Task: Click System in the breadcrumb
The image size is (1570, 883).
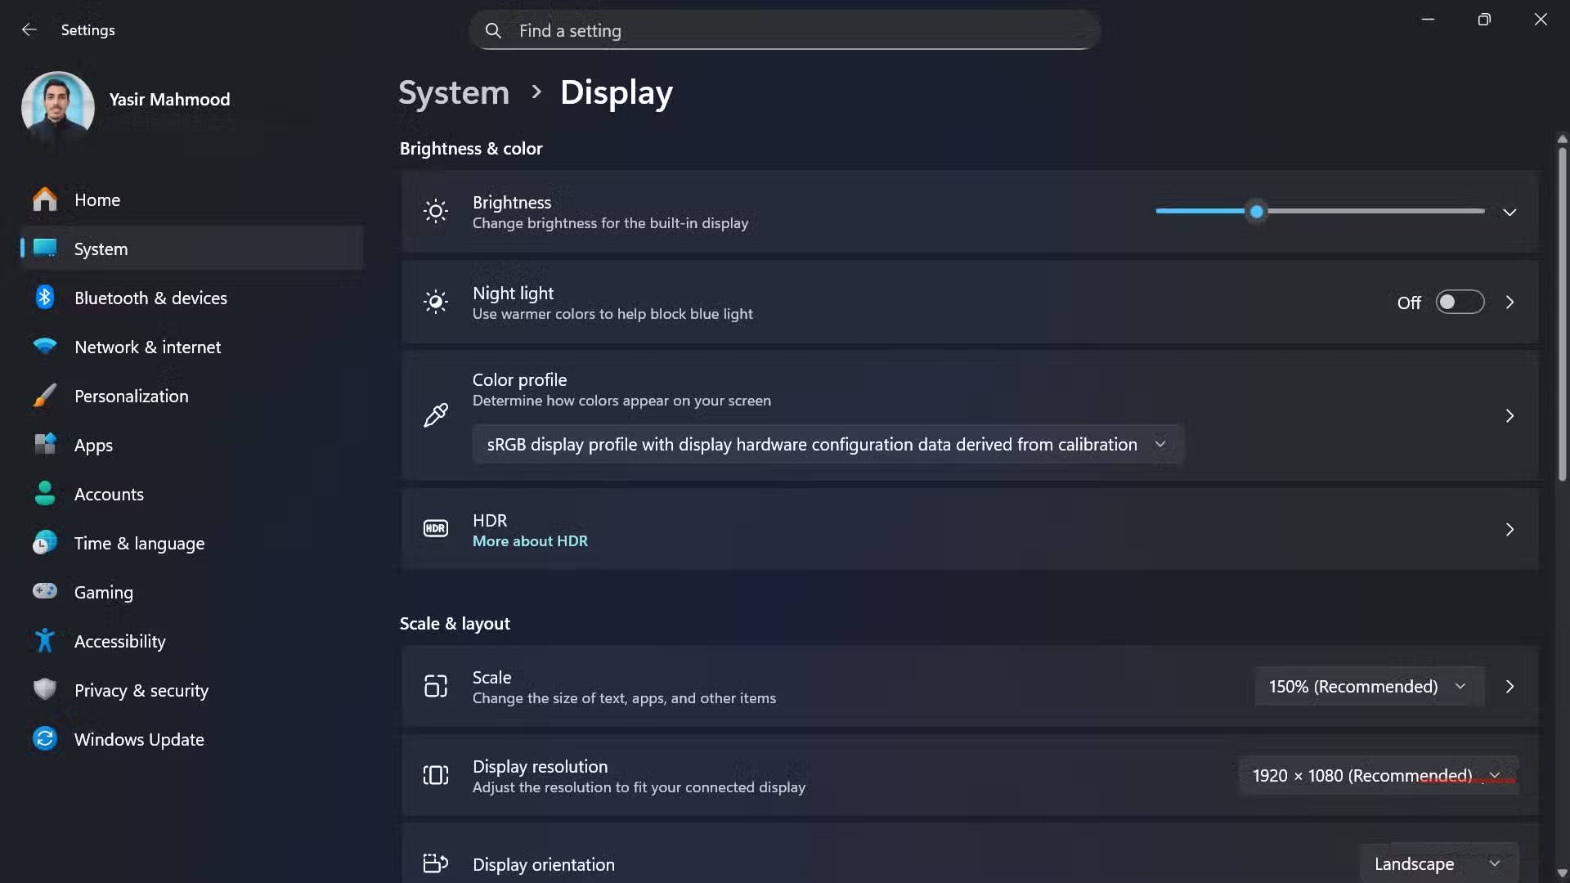Action: click(x=454, y=92)
